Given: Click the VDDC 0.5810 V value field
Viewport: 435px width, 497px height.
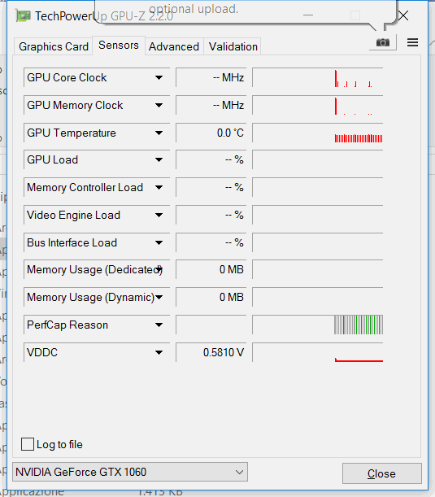Looking at the screenshot, I should 211,352.
